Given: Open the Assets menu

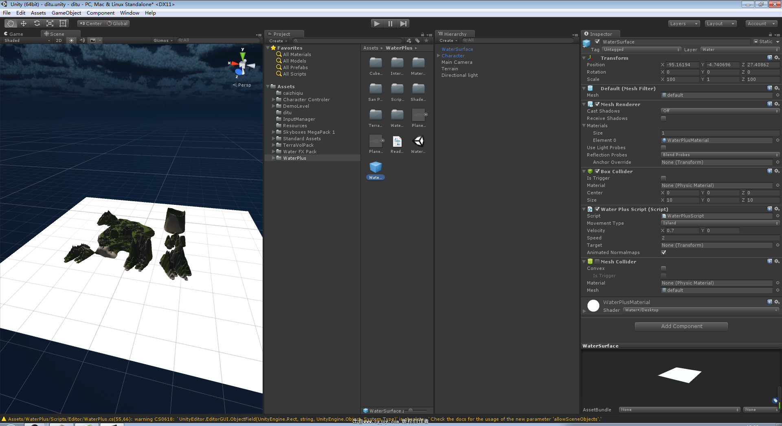Looking at the screenshot, I should pos(38,13).
